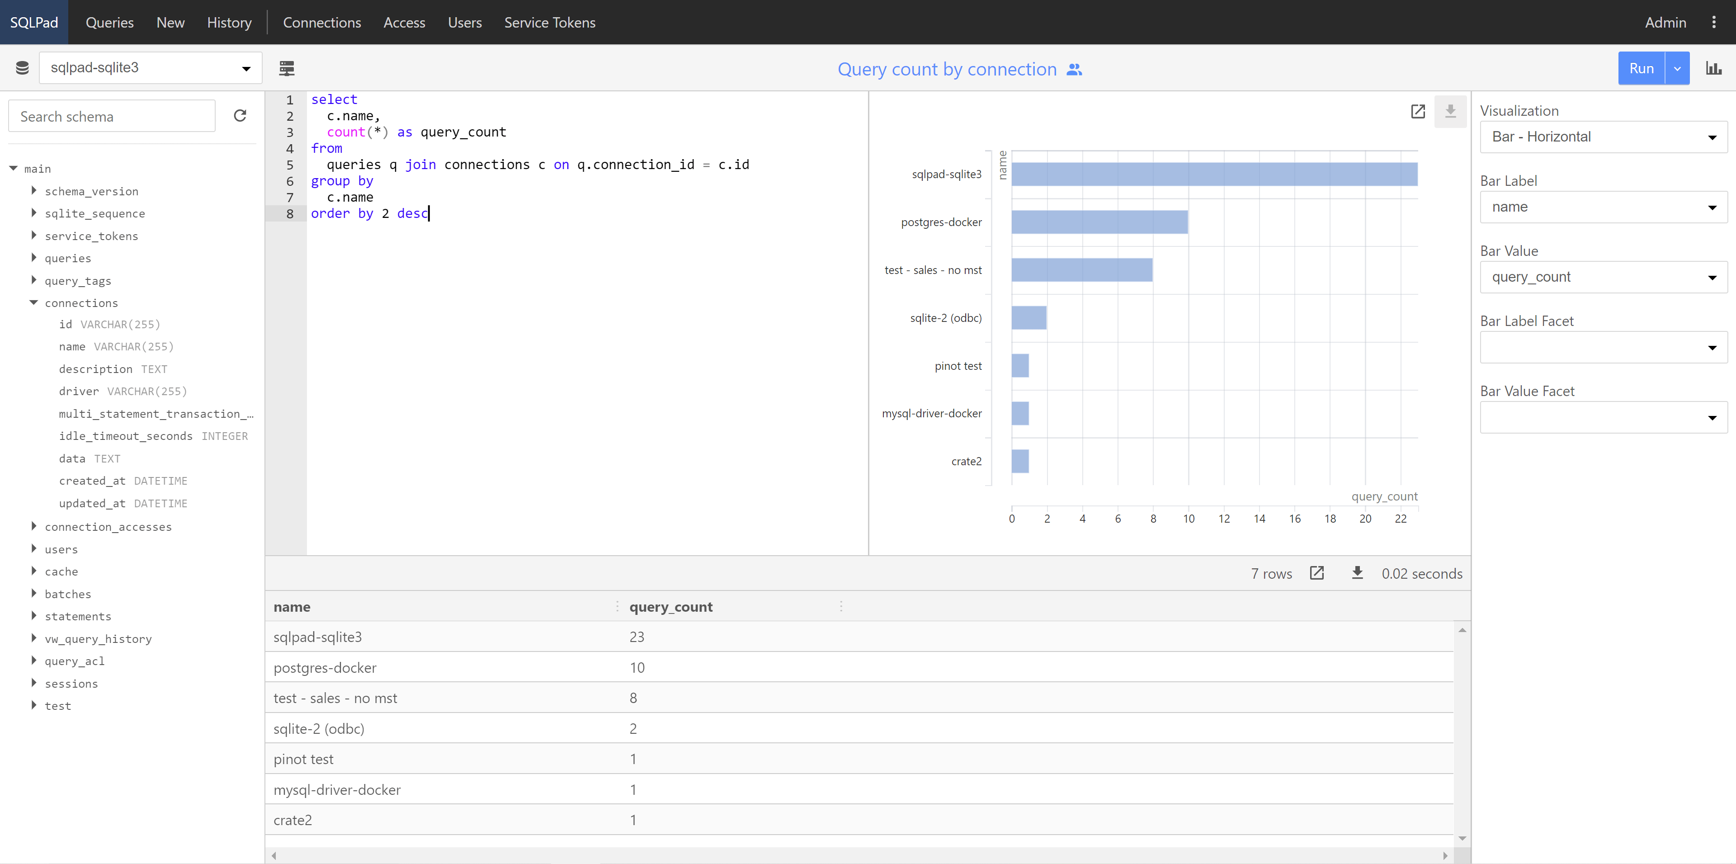Open the Run button dropdown arrow
The height and width of the screenshot is (864, 1736).
pyautogui.click(x=1677, y=67)
